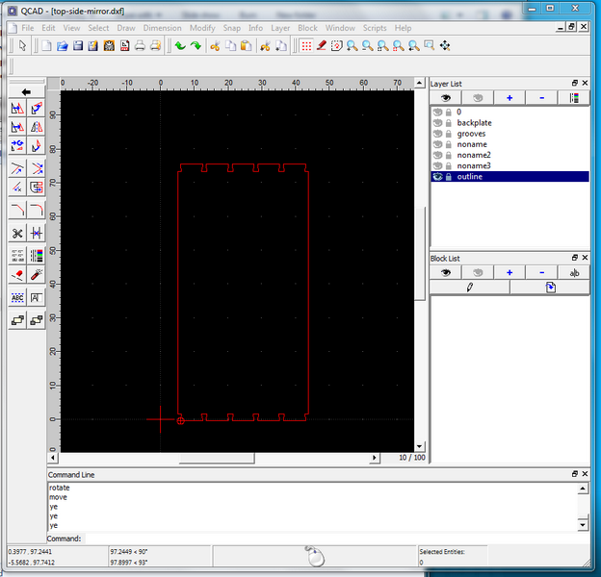Select the Mirror tool
601x577 pixels.
coord(36,127)
